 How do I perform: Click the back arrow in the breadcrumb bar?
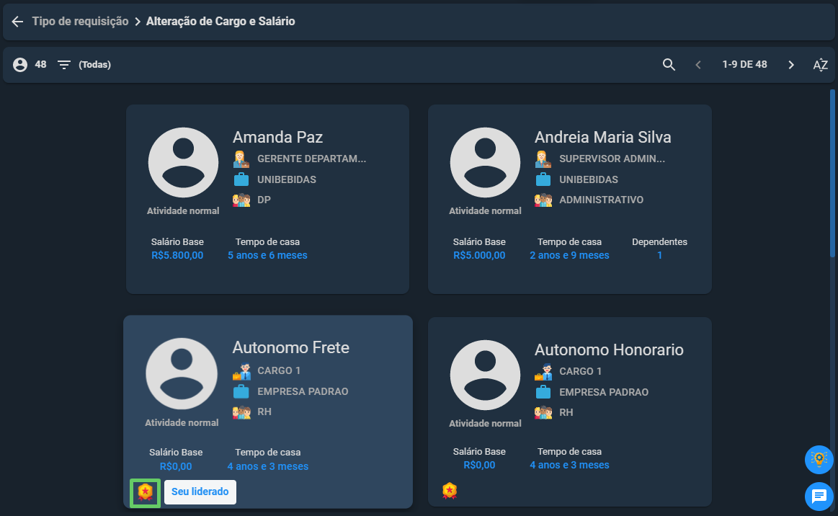click(x=17, y=22)
